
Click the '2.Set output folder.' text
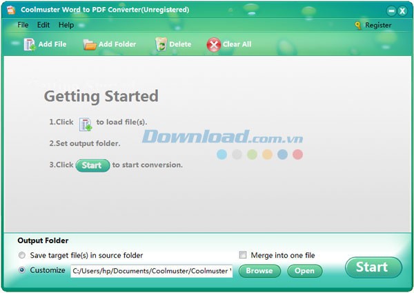[85, 143]
